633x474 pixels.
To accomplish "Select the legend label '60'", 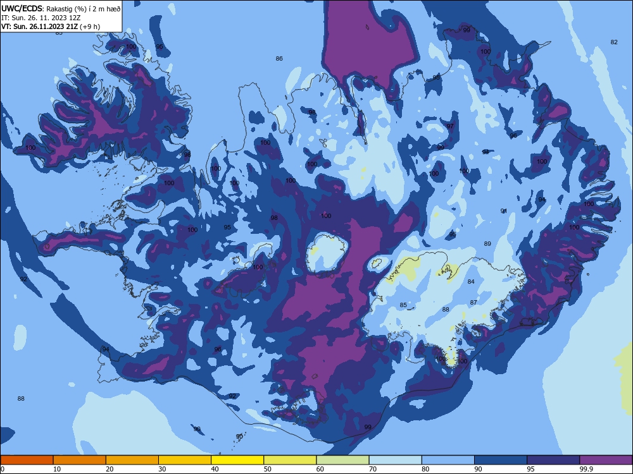I will tap(320, 469).
